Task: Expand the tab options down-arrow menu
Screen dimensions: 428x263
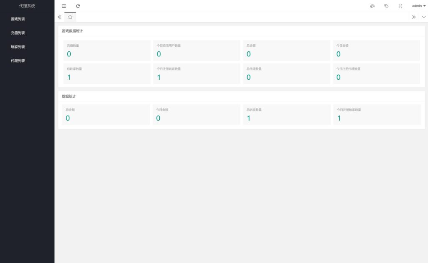Action: pos(423,17)
